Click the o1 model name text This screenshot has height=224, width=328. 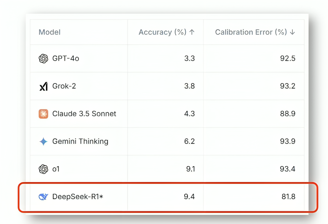click(56, 169)
